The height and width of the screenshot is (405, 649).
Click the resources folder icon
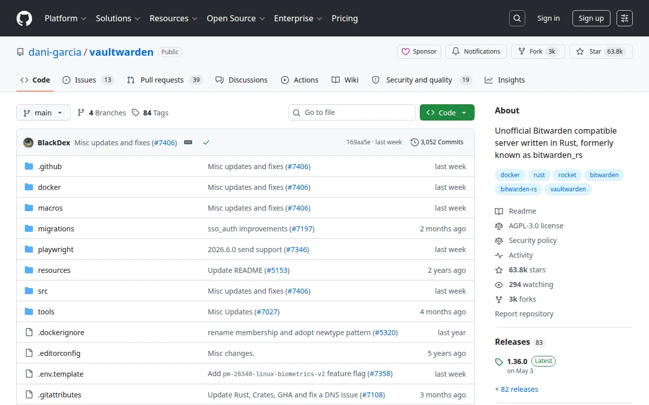coord(29,270)
